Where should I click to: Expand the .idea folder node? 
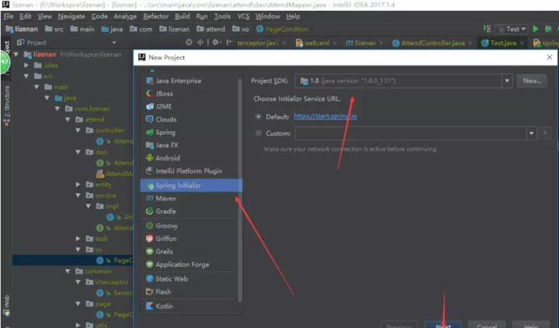(26, 65)
